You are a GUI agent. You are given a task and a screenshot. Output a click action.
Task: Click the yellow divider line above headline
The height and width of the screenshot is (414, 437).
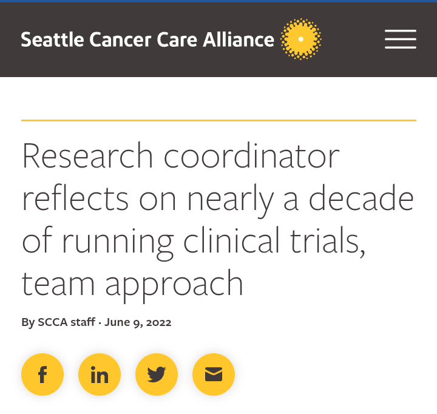(x=218, y=121)
